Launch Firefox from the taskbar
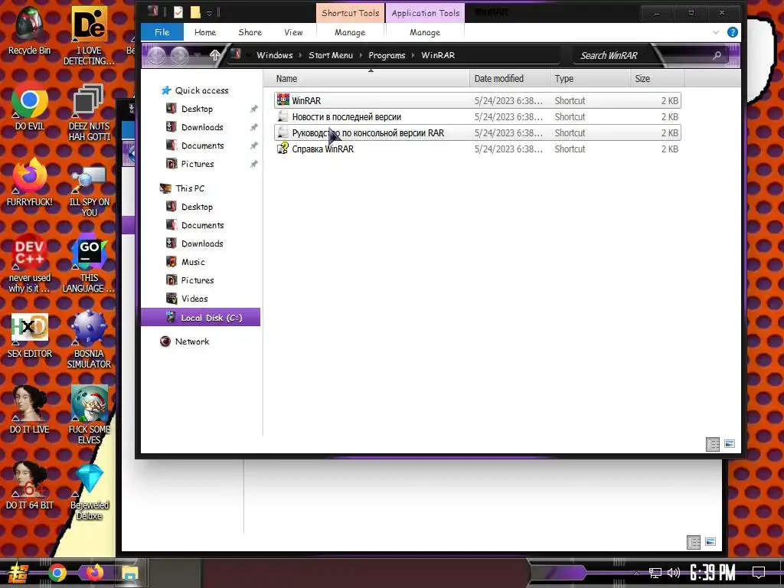 [94, 573]
